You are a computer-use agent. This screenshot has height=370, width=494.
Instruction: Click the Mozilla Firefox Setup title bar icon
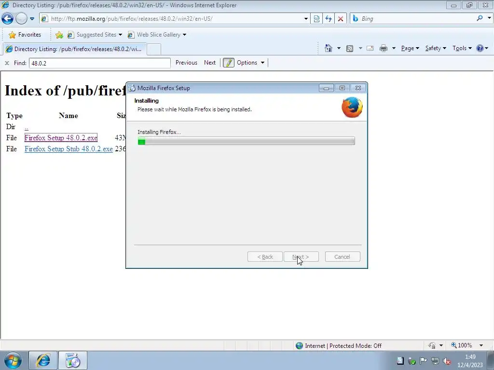tap(132, 88)
